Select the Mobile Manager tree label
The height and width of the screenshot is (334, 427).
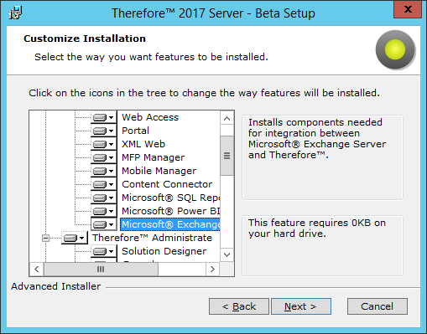pos(159,171)
